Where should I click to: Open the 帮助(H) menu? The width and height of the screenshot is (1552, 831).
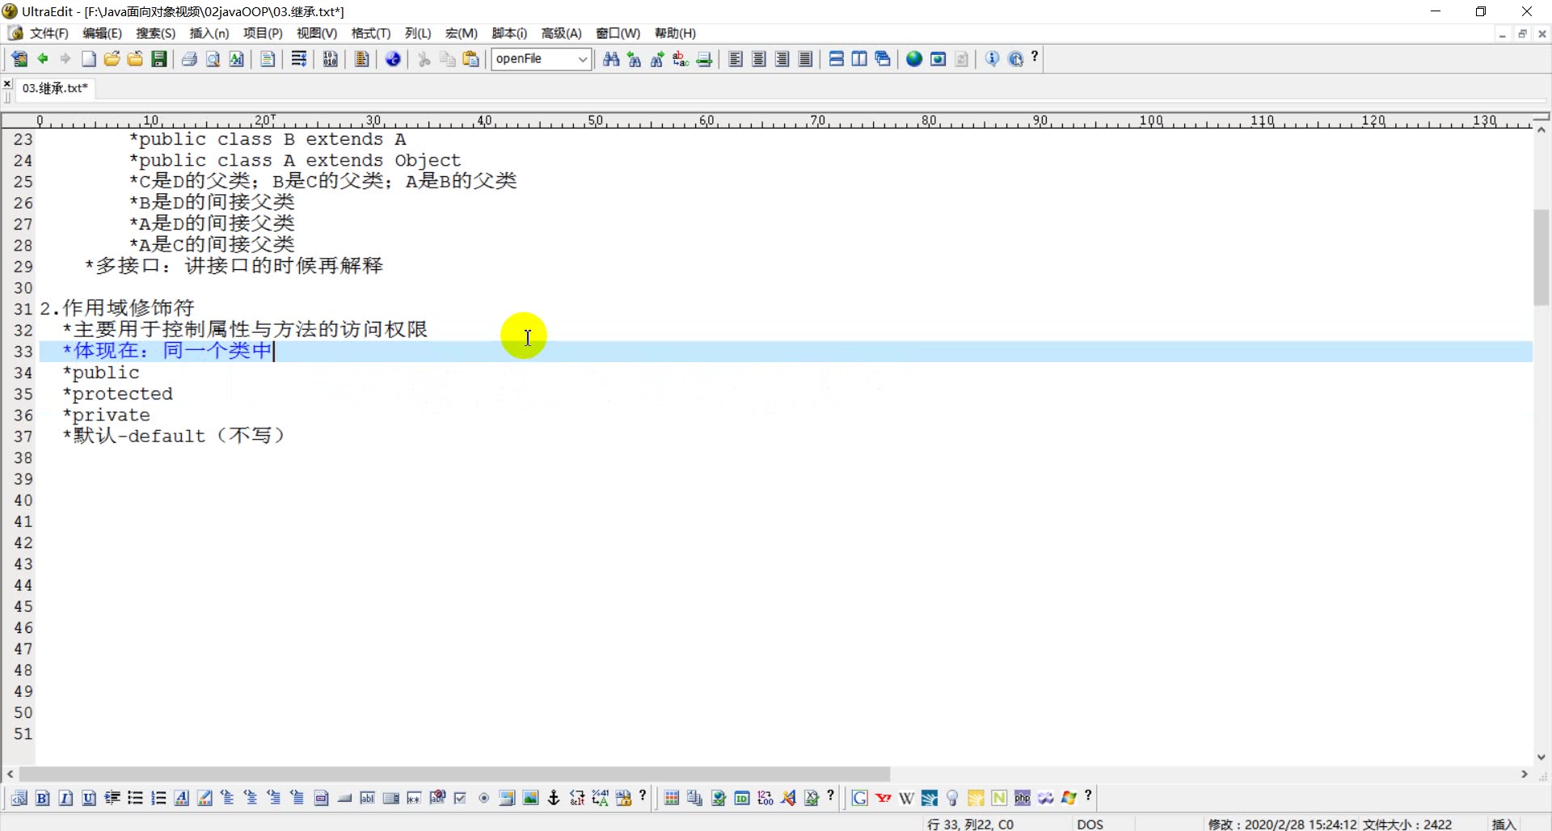click(x=675, y=33)
